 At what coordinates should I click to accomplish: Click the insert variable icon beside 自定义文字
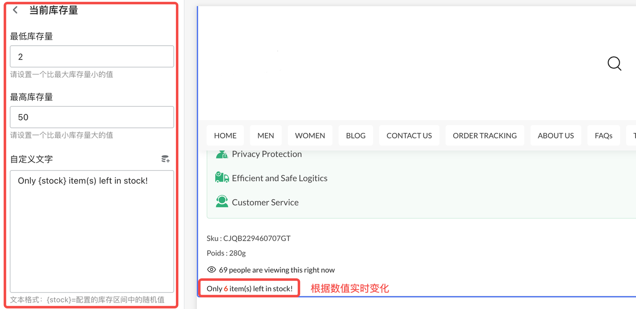(x=165, y=159)
